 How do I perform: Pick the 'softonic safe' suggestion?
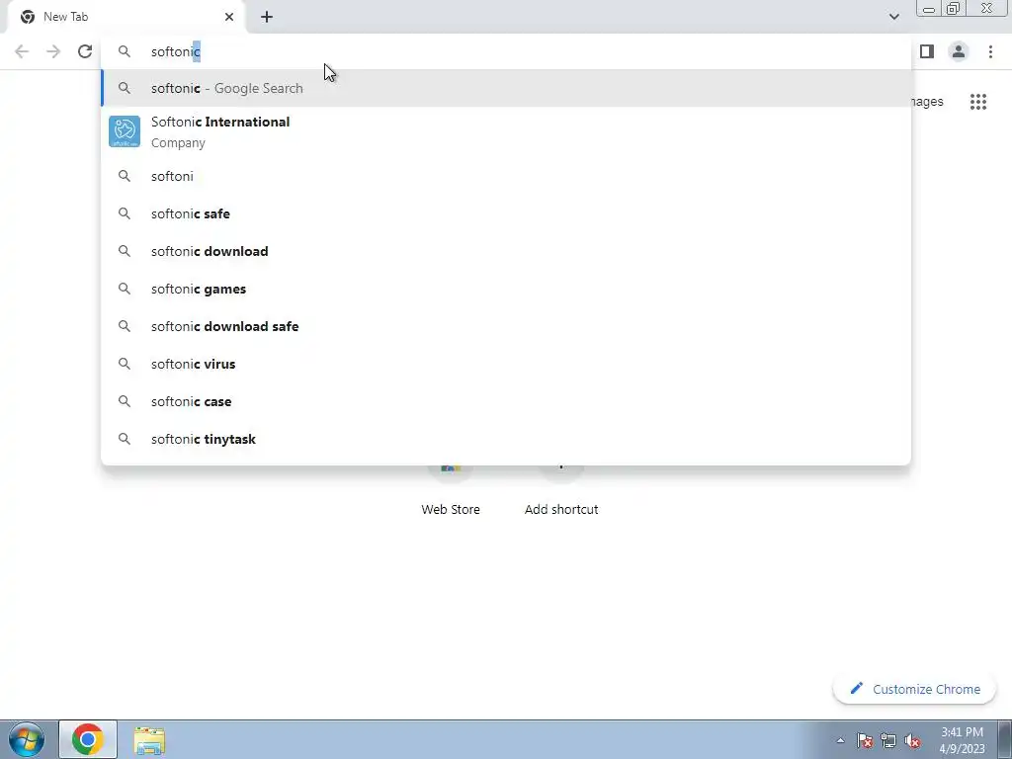coord(506,213)
